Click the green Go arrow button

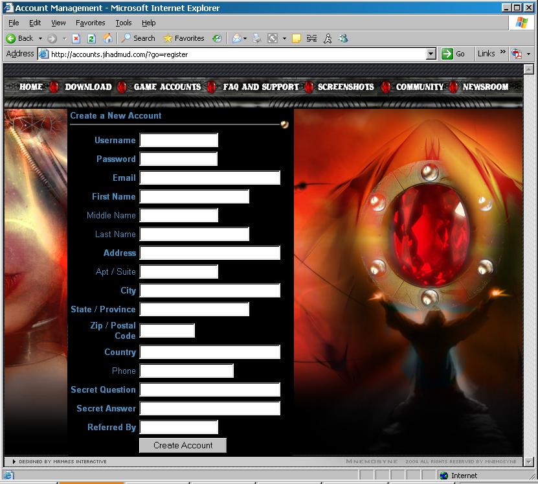pyautogui.click(x=447, y=54)
